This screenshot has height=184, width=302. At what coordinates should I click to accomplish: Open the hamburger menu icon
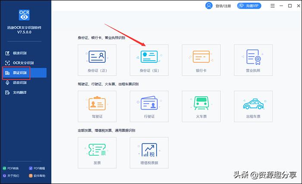pos(273,6)
